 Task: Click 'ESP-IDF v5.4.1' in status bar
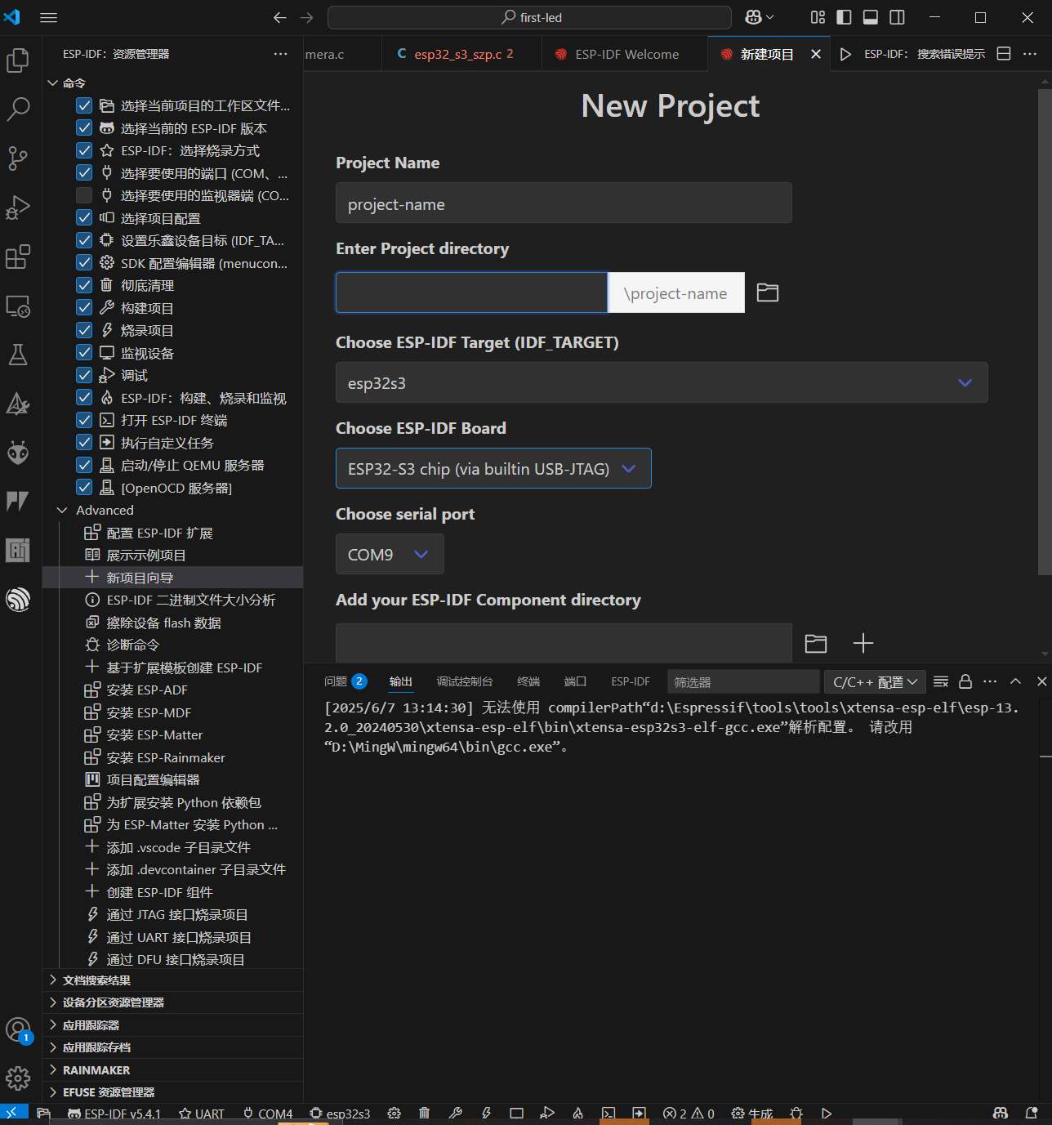(x=114, y=1114)
